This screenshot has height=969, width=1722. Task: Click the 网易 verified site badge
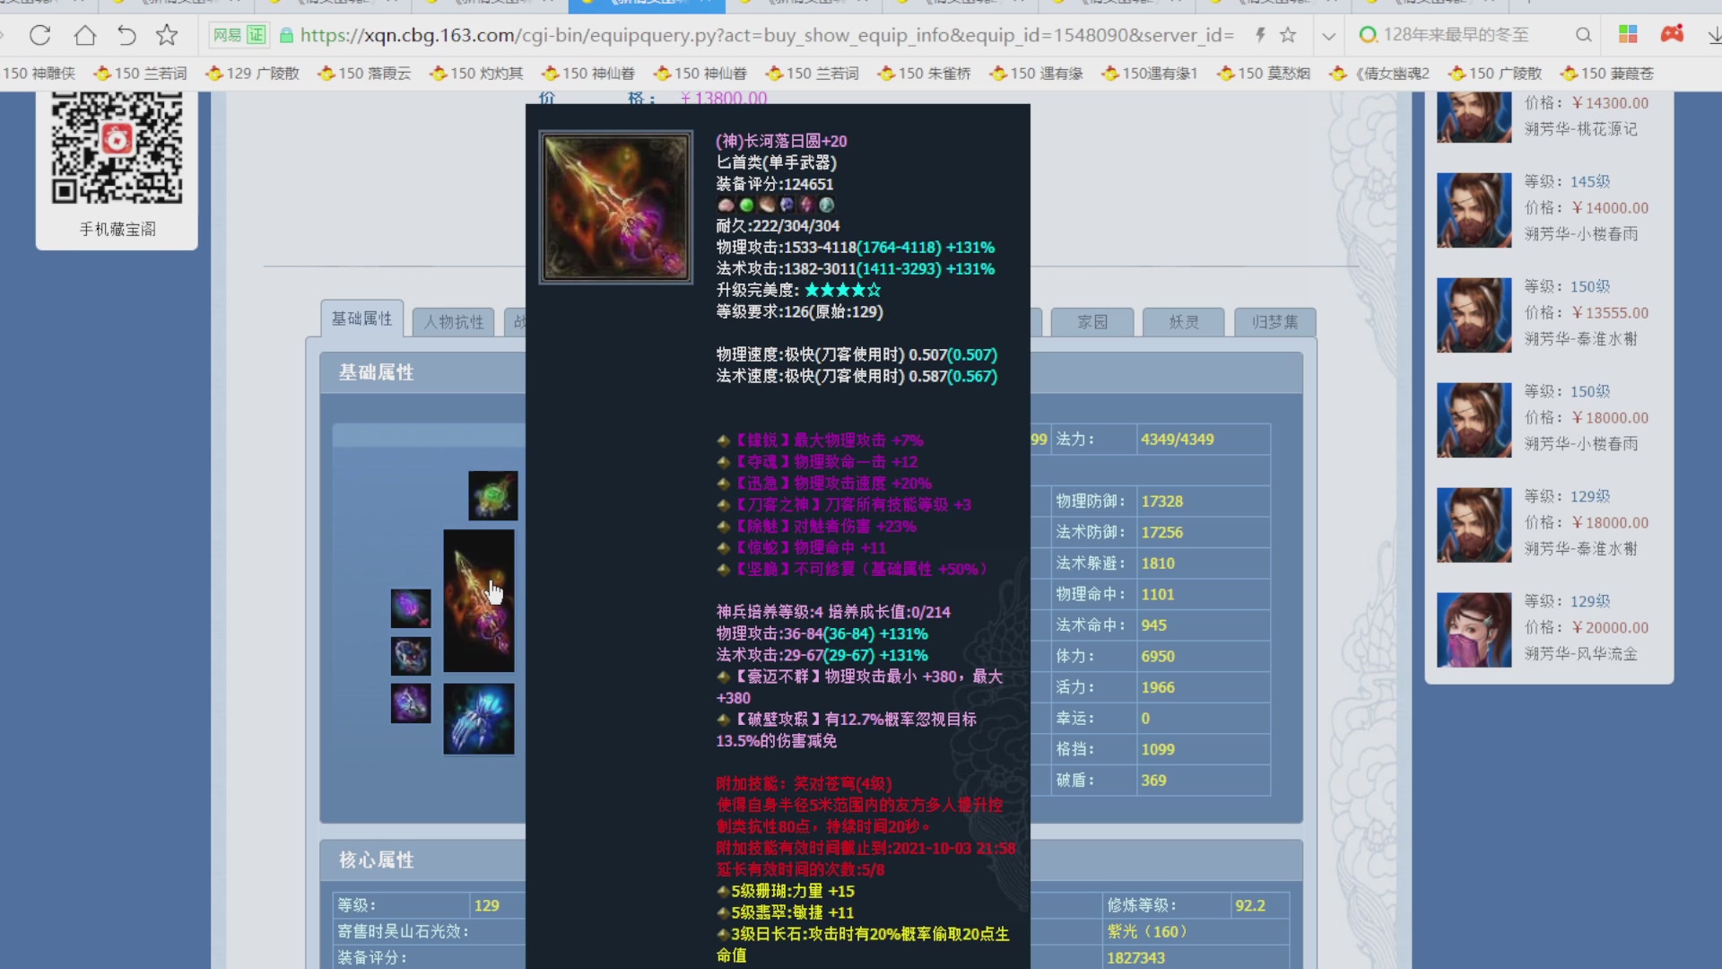[238, 35]
